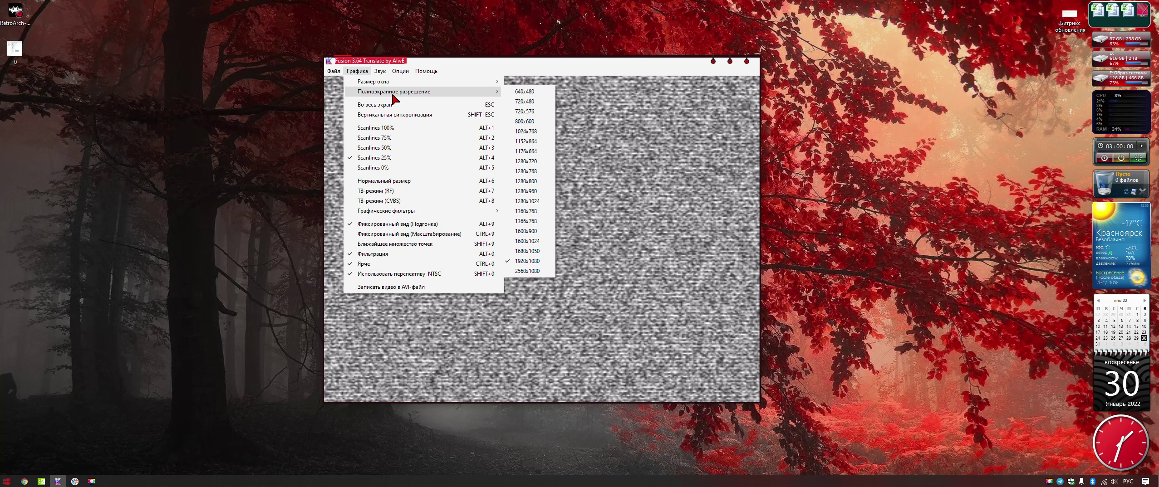The width and height of the screenshot is (1159, 487).
Task: Open the Файл menu
Action: point(334,71)
